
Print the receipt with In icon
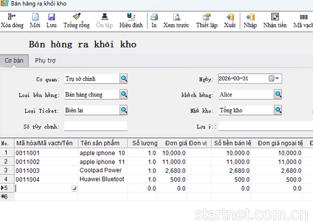[x=154, y=17]
